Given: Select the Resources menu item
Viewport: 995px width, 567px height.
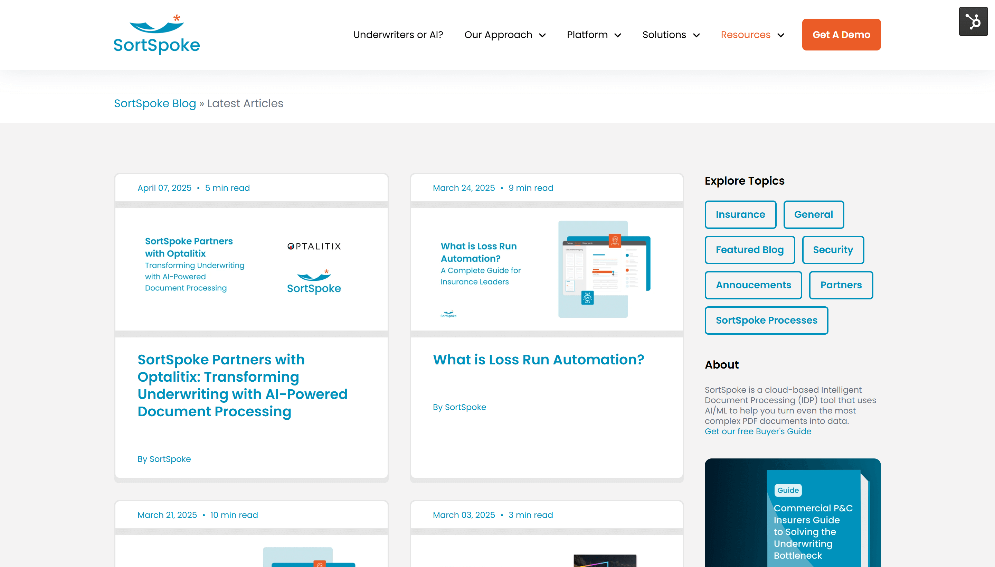Looking at the screenshot, I should pyautogui.click(x=746, y=35).
